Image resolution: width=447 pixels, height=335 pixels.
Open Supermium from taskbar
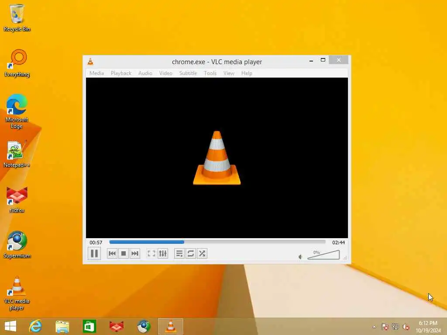[143, 326]
